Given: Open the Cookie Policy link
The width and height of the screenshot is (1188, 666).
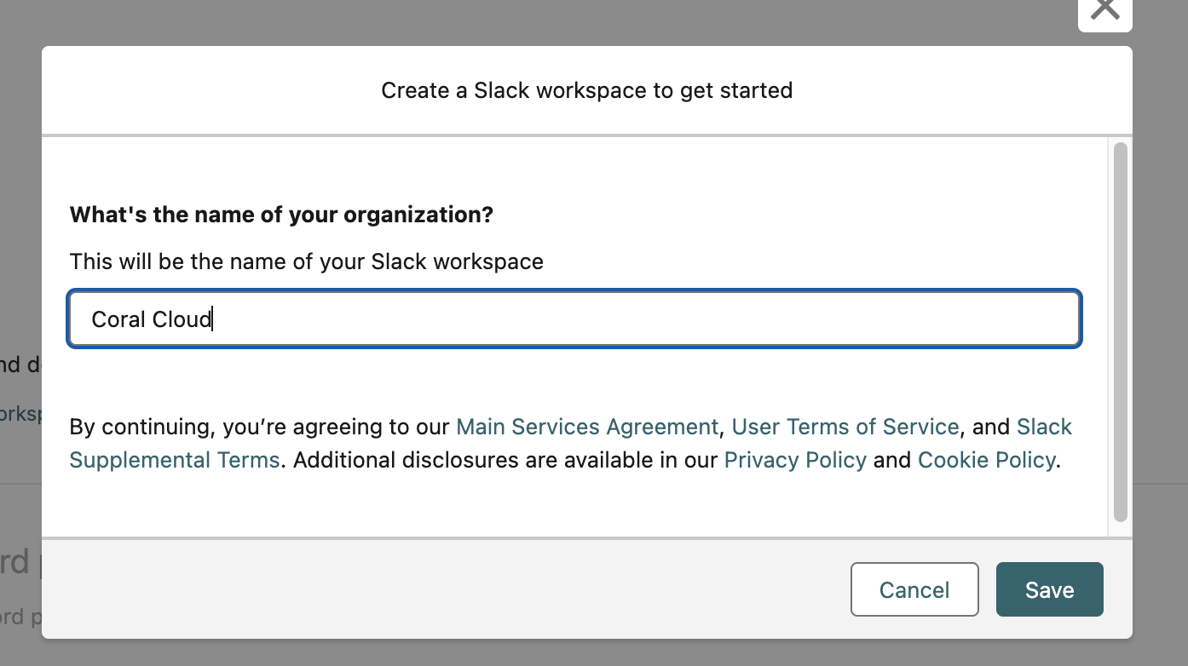Looking at the screenshot, I should 986,461.
